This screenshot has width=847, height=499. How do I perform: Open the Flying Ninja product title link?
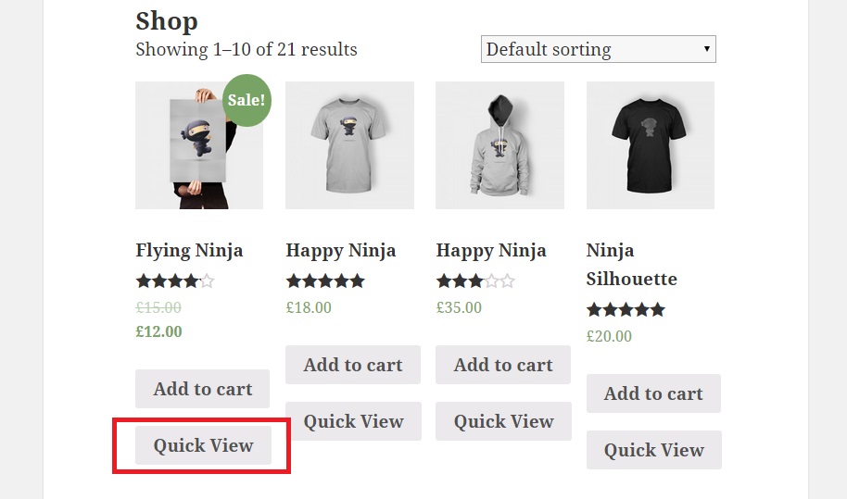coord(189,250)
